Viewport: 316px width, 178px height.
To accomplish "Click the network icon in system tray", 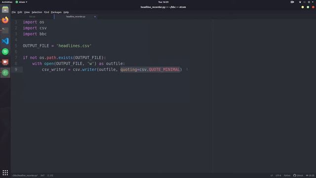I will 300,2.
